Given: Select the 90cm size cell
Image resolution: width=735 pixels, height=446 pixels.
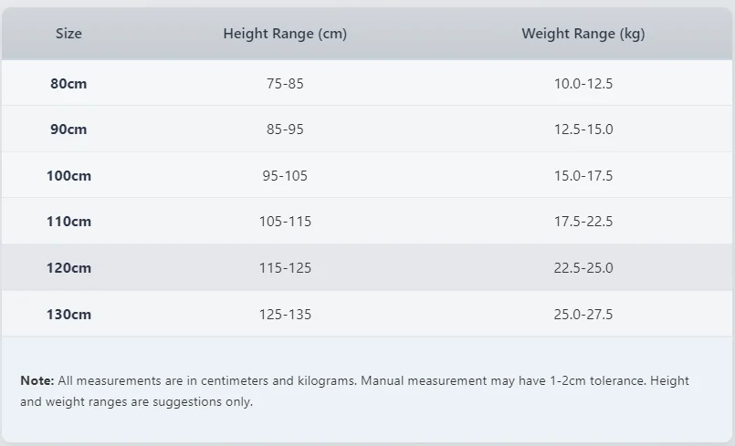Looking at the screenshot, I should click(x=68, y=130).
